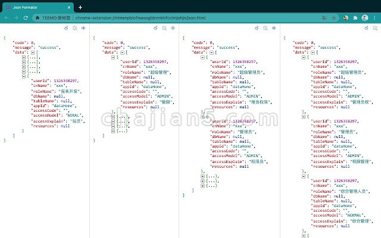Open the Extensions puzzle-piece menu
The height and width of the screenshot is (238, 381).
(355, 18)
